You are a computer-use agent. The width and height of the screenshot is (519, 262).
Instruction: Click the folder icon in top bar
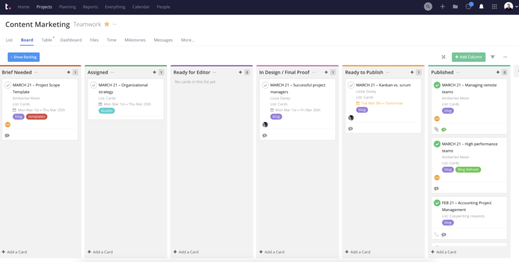tap(455, 7)
